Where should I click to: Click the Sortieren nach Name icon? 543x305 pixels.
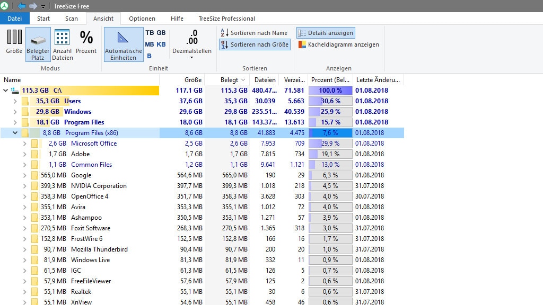(x=225, y=33)
